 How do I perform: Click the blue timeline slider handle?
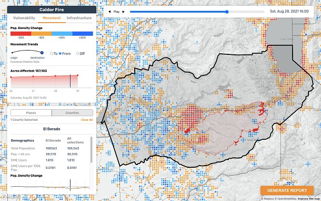[227, 12]
